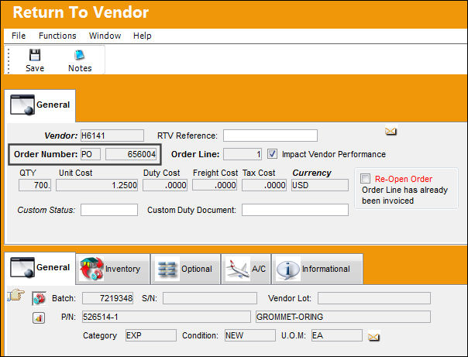
Task: Click 'Order Line has already been invoiced' text
Action: (x=404, y=195)
